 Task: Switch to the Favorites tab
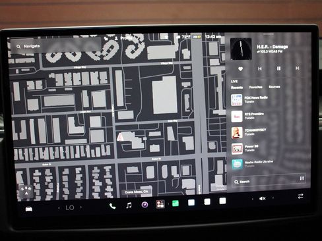click(x=255, y=87)
